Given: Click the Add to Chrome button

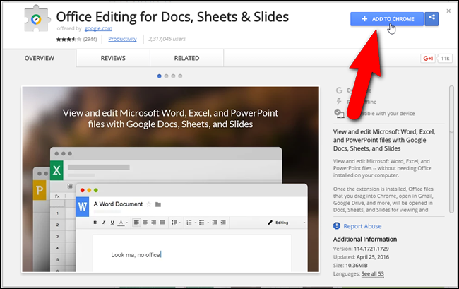Looking at the screenshot, I should coord(387,19).
